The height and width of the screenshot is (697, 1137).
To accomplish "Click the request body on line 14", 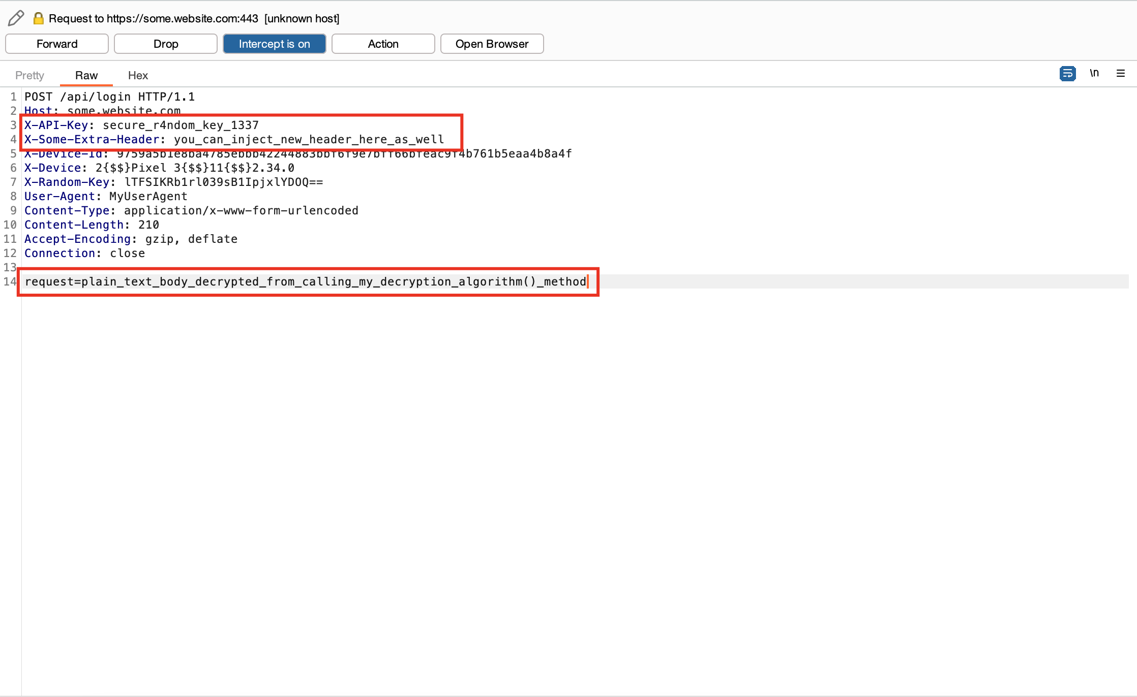I will (x=305, y=281).
